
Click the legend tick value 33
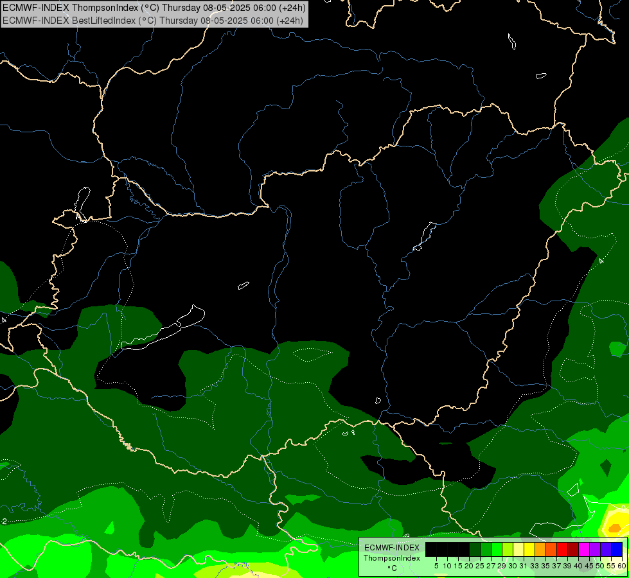click(535, 566)
